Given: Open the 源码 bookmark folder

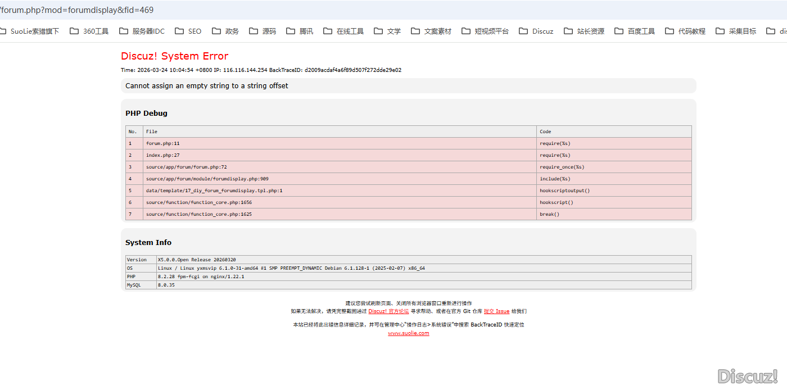Looking at the screenshot, I should (x=263, y=31).
